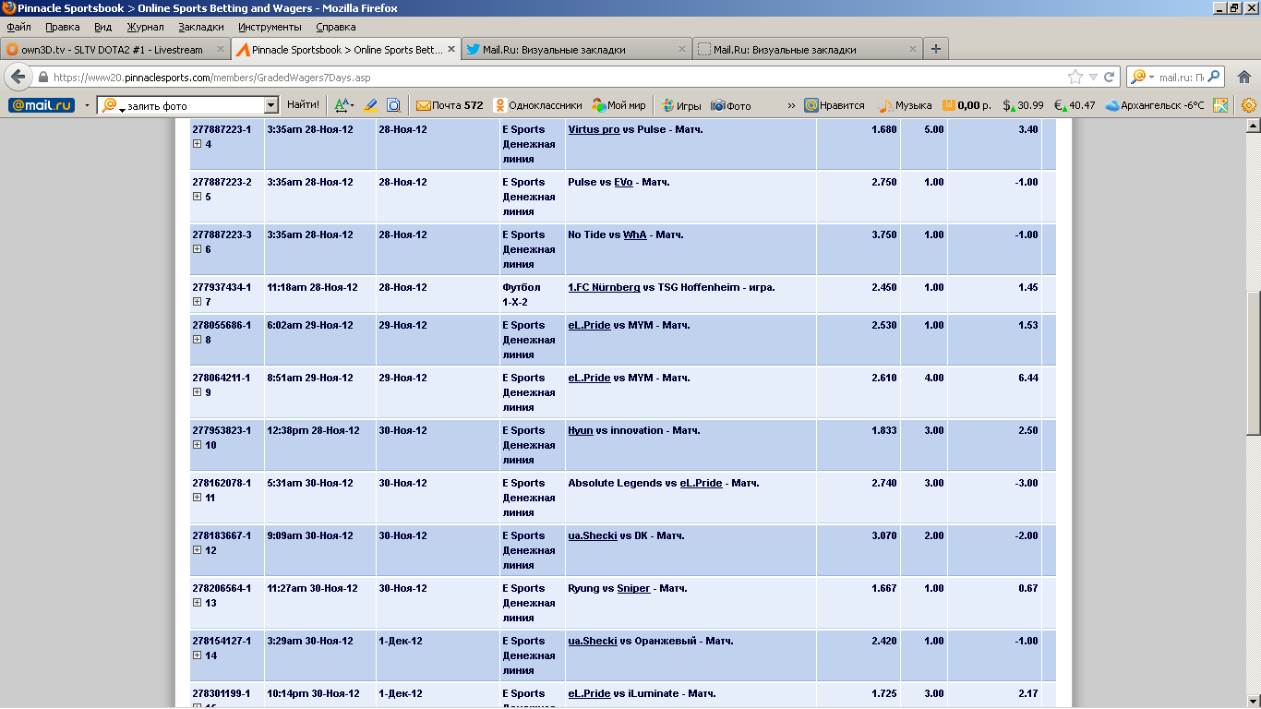This screenshot has width=1261, height=709.
Task: Open a new tab with plus button
Action: coord(936,49)
